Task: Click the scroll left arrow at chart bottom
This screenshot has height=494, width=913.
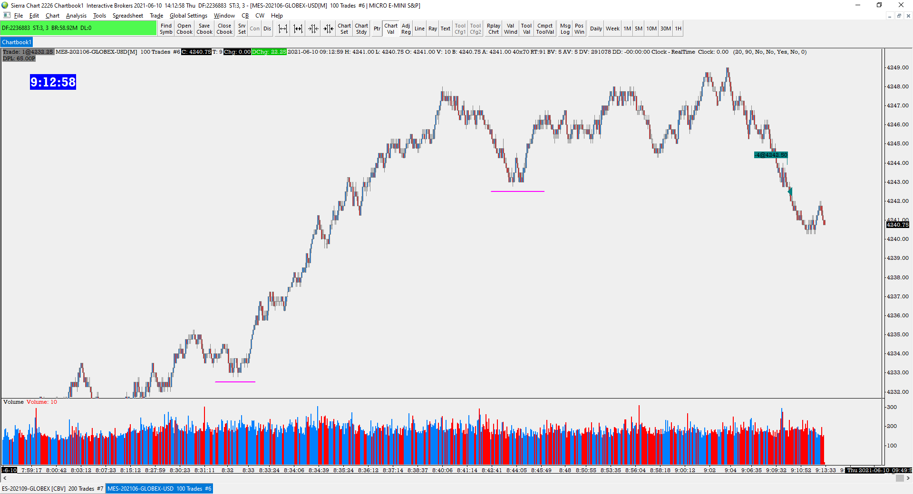Action: coord(5,478)
